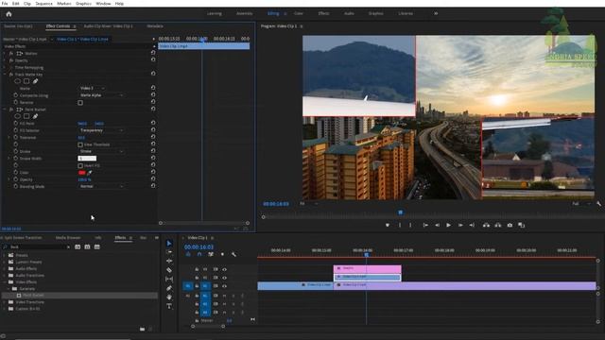This screenshot has height=340, width=605.
Task: Export frame with camera icon
Action: pos(510,225)
